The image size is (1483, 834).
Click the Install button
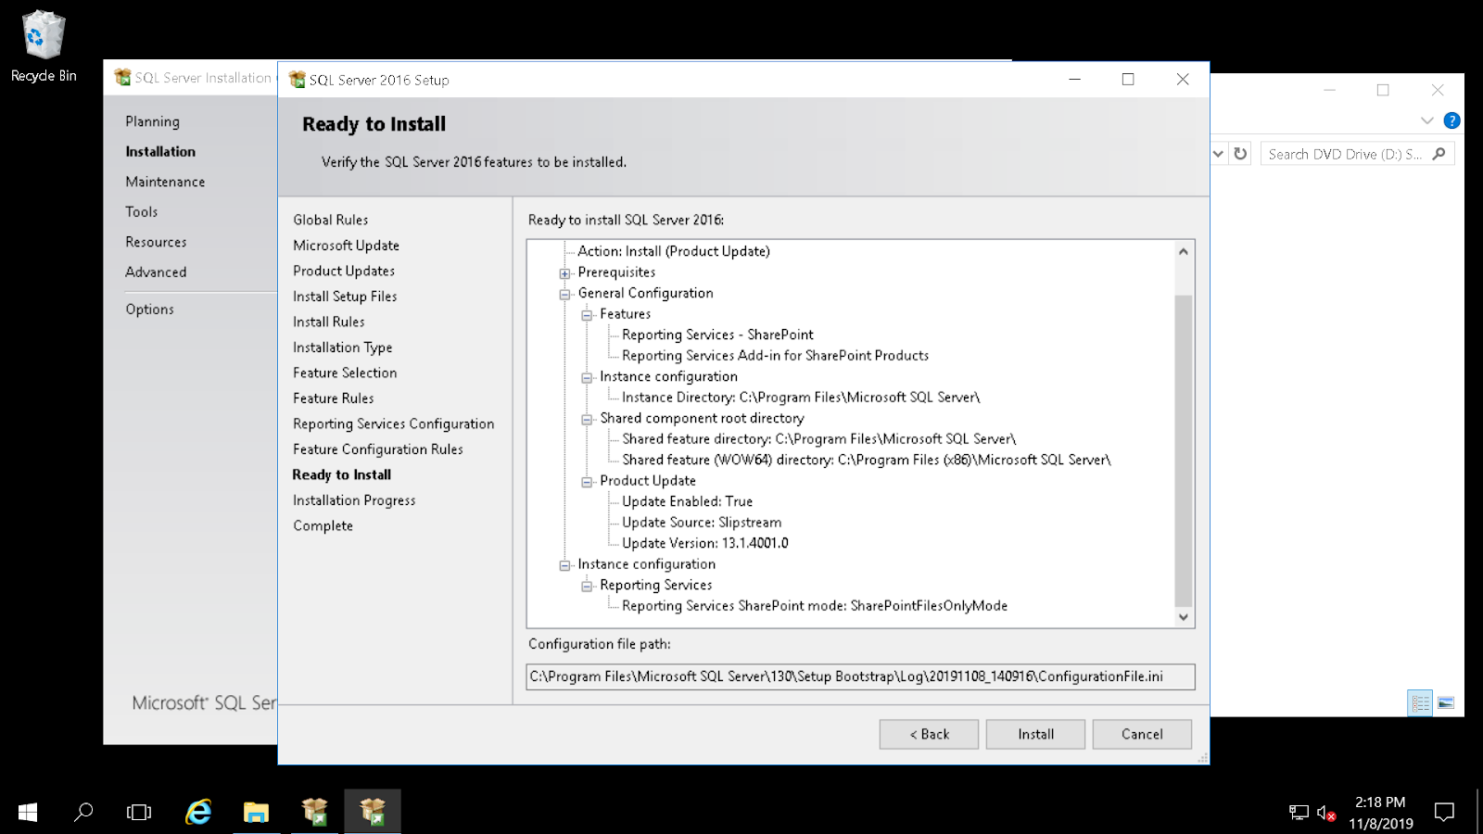tap(1035, 734)
